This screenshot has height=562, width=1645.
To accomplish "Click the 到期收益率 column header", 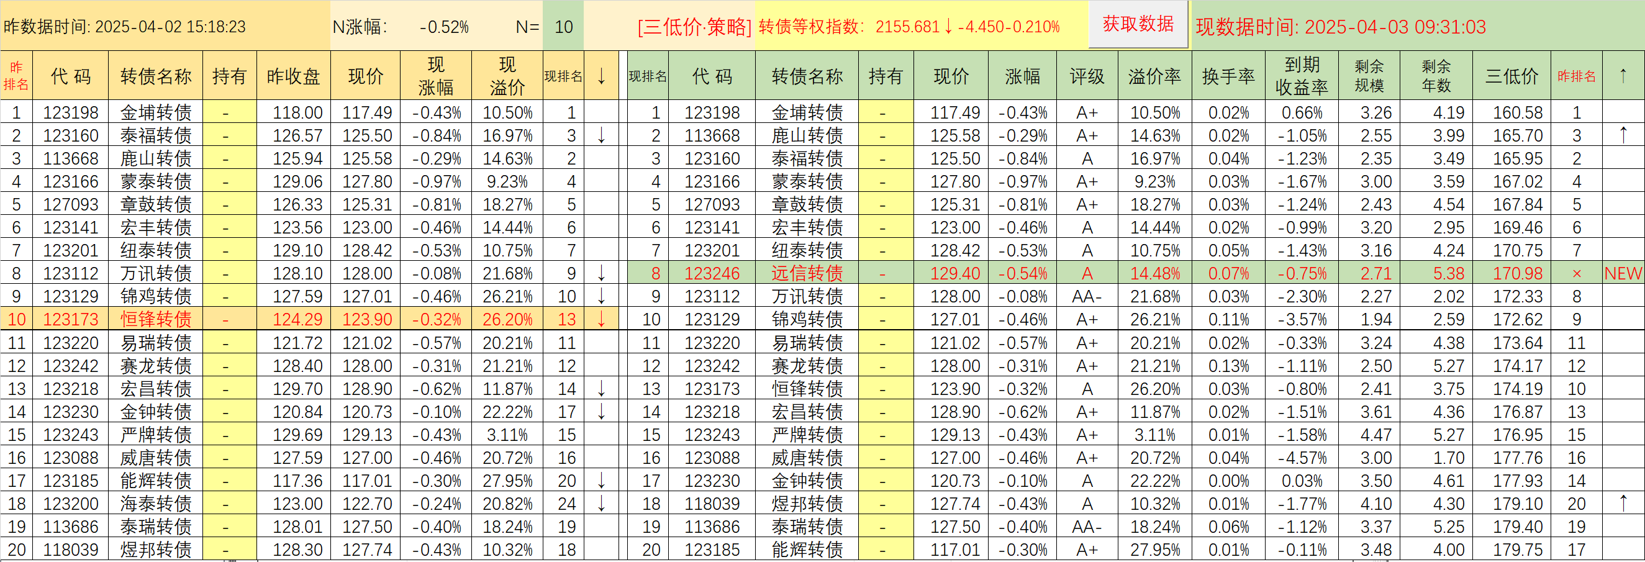I will coord(1302,76).
